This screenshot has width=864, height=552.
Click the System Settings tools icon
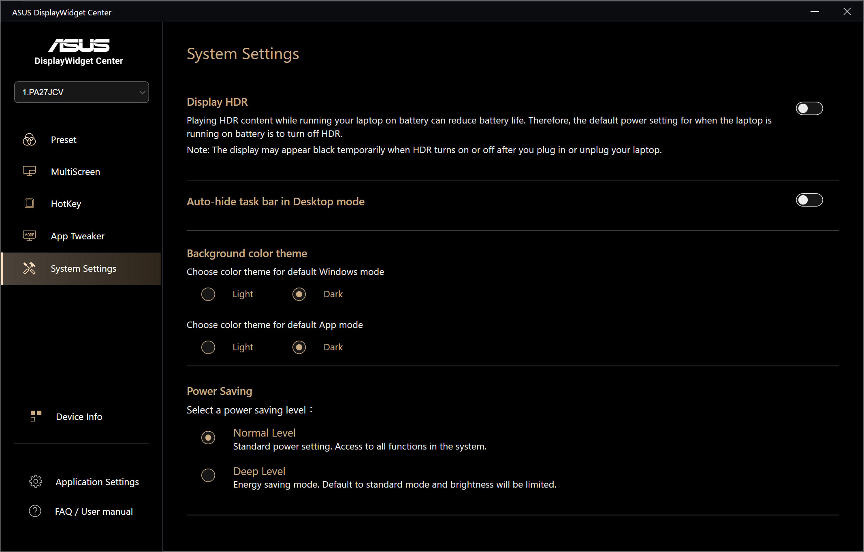coord(29,268)
